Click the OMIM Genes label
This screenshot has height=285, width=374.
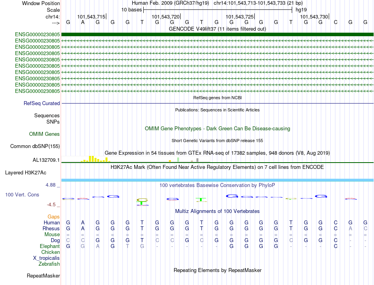44,134
